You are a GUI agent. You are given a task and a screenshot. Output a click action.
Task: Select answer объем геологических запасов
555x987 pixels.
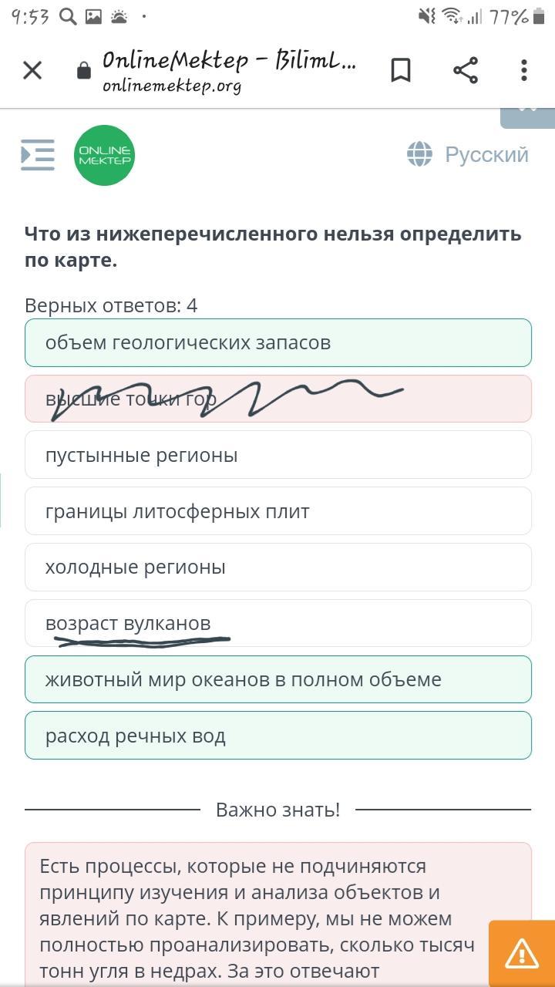[278, 342]
